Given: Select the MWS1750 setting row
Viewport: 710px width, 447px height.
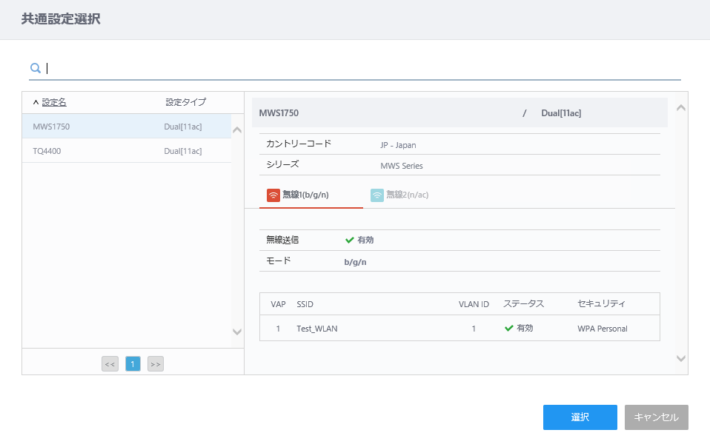Looking at the screenshot, I should 127,126.
